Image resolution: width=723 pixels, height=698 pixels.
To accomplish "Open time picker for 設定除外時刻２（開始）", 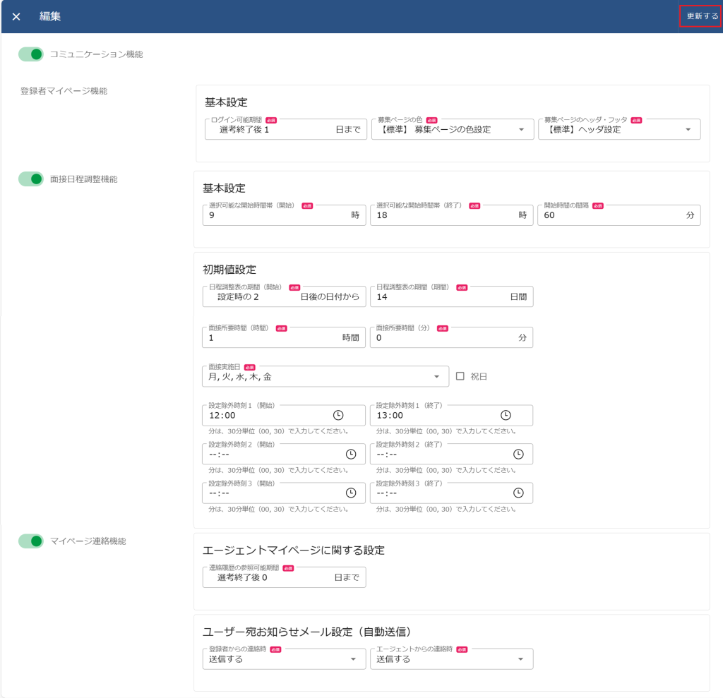I will 351,455.
